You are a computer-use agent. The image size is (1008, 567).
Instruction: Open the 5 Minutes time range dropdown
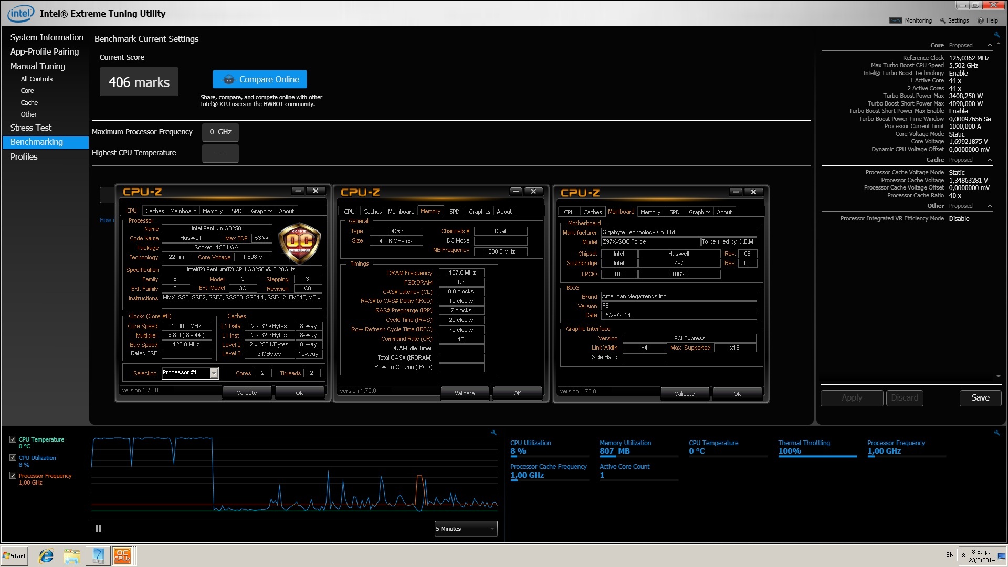tap(466, 529)
